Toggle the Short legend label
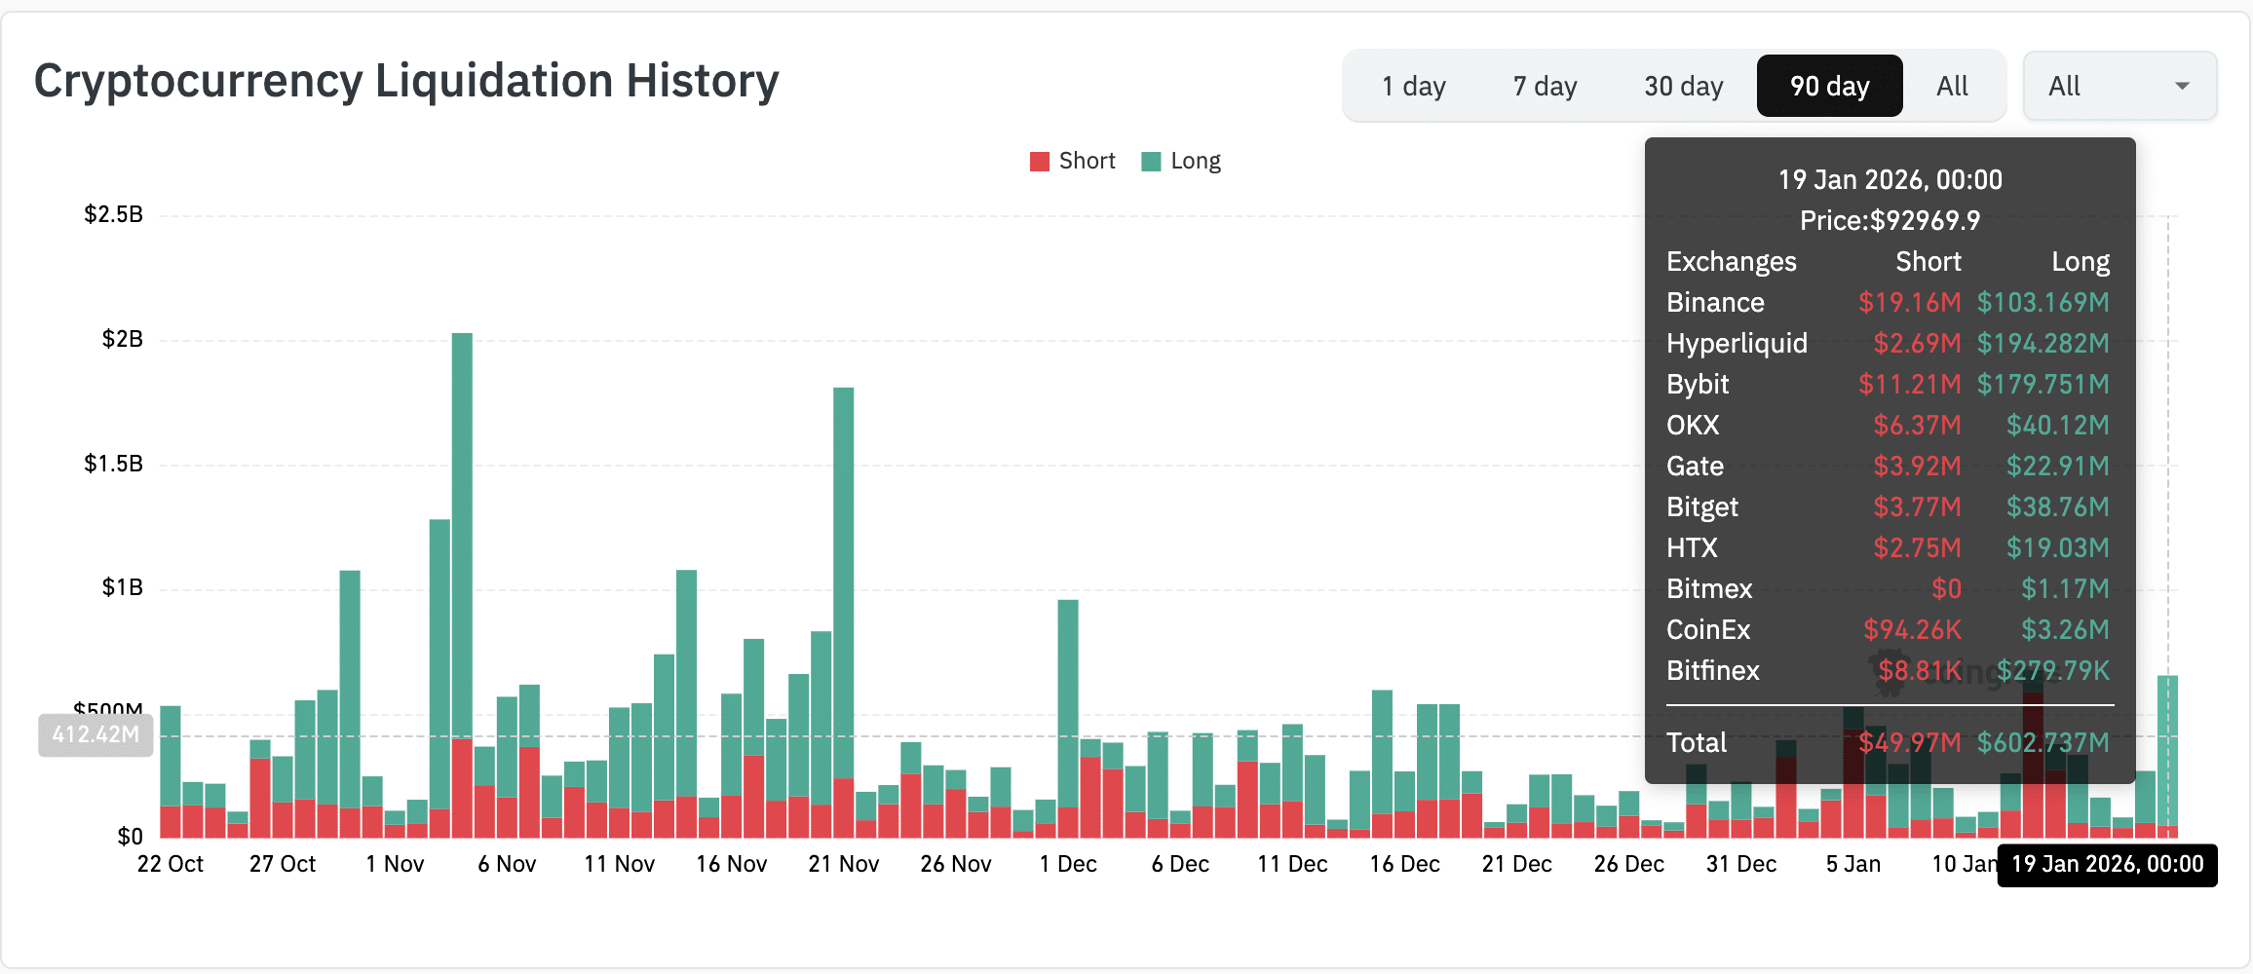 1087,161
